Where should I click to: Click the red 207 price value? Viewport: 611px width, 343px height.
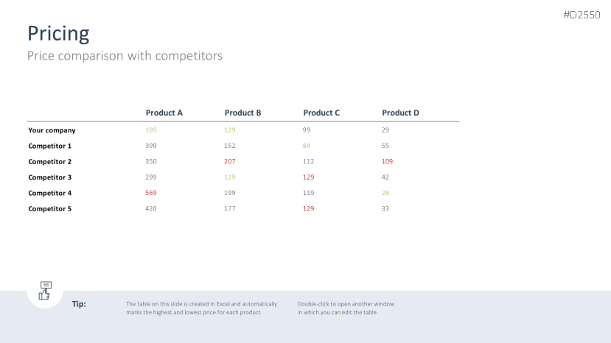click(x=230, y=161)
